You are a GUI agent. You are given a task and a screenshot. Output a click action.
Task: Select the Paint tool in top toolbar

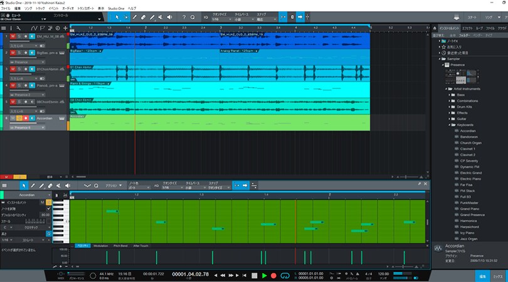[152, 17]
